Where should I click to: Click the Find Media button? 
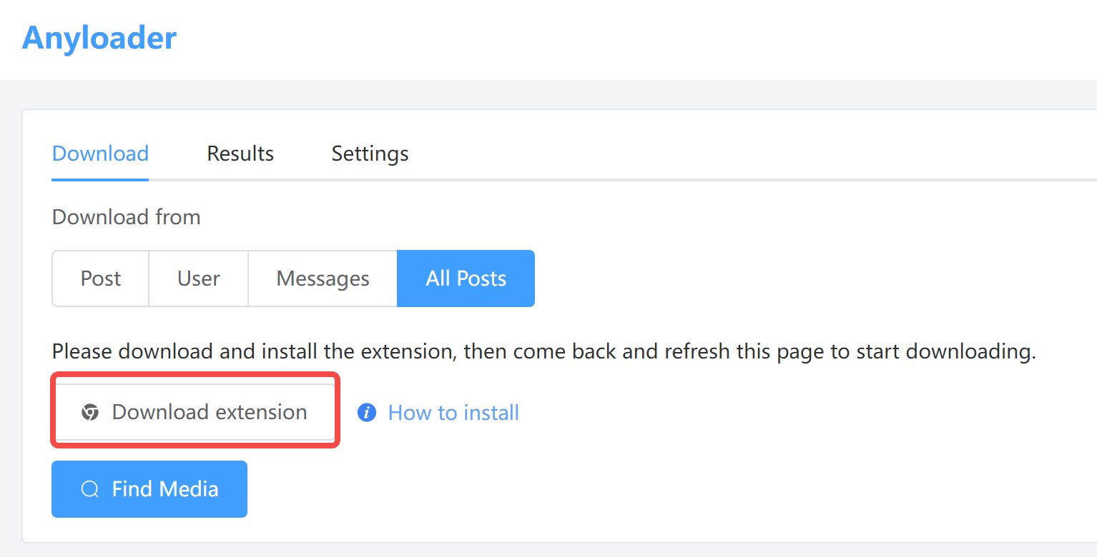pos(149,489)
